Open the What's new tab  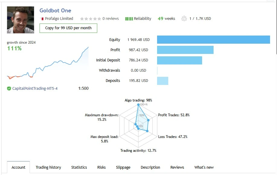(x=204, y=167)
